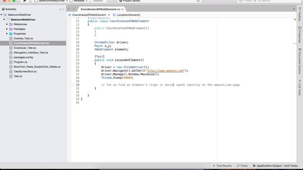
Task: Collapse SeleniumWebDriver project node
Action: [4, 19]
